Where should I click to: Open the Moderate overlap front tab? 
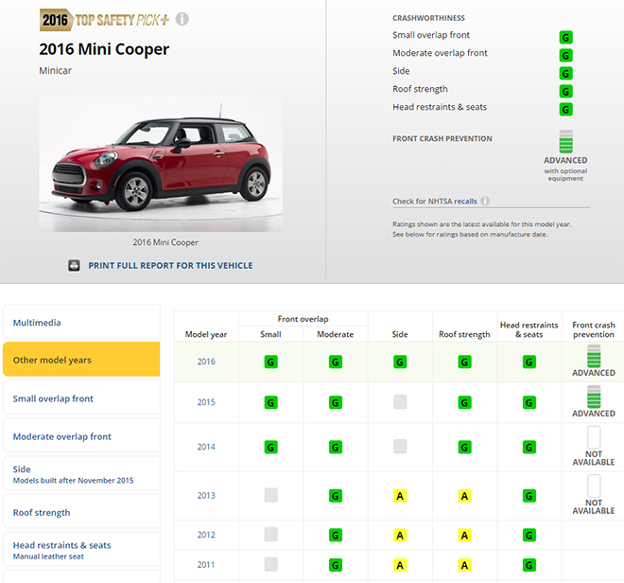(81, 436)
